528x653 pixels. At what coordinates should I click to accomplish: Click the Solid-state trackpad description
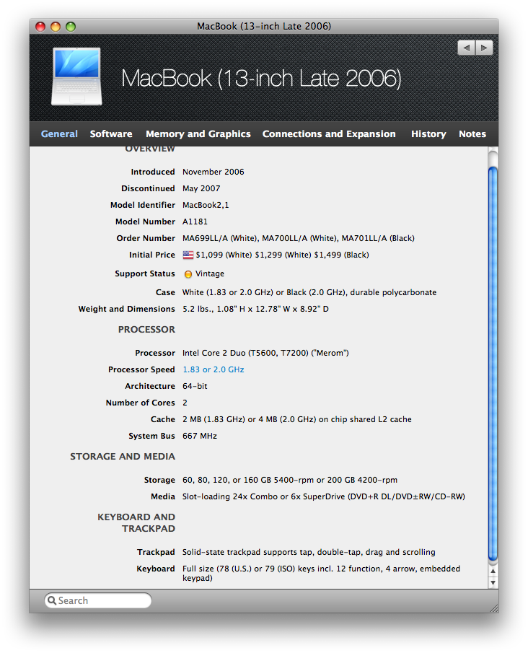tap(309, 553)
